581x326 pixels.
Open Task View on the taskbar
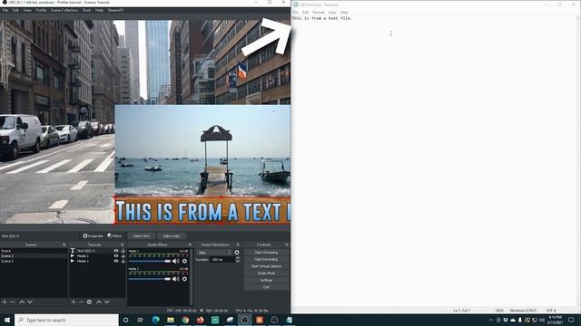click(x=141, y=320)
